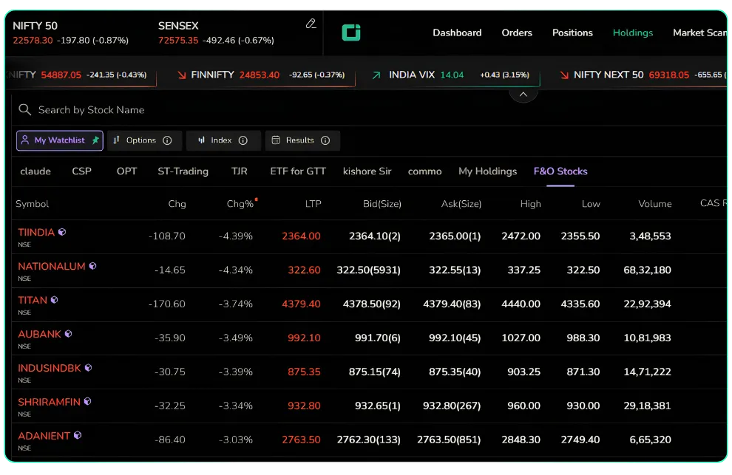This screenshot has height=475, width=732.
Task: Click the NIFTY 50 index value
Action: [x=33, y=40]
